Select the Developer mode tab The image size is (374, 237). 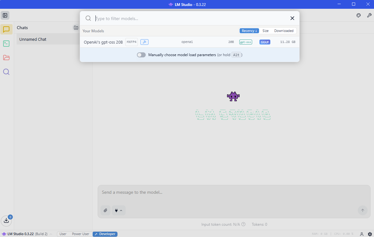[x=105, y=234]
